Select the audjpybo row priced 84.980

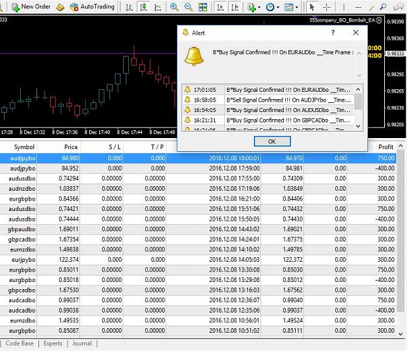click(198, 158)
